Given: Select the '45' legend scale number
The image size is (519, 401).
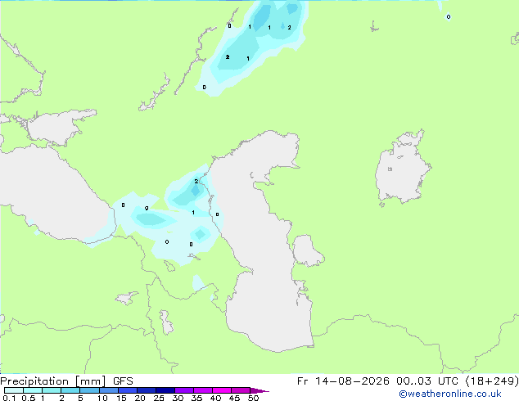Looking at the screenshot, I should click(x=234, y=398).
